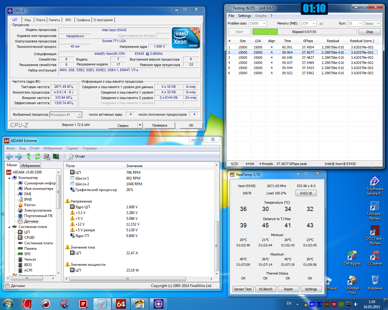Stop the LinX test with the Stop button
This screenshot has height=310, width=388.
[370, 32]
